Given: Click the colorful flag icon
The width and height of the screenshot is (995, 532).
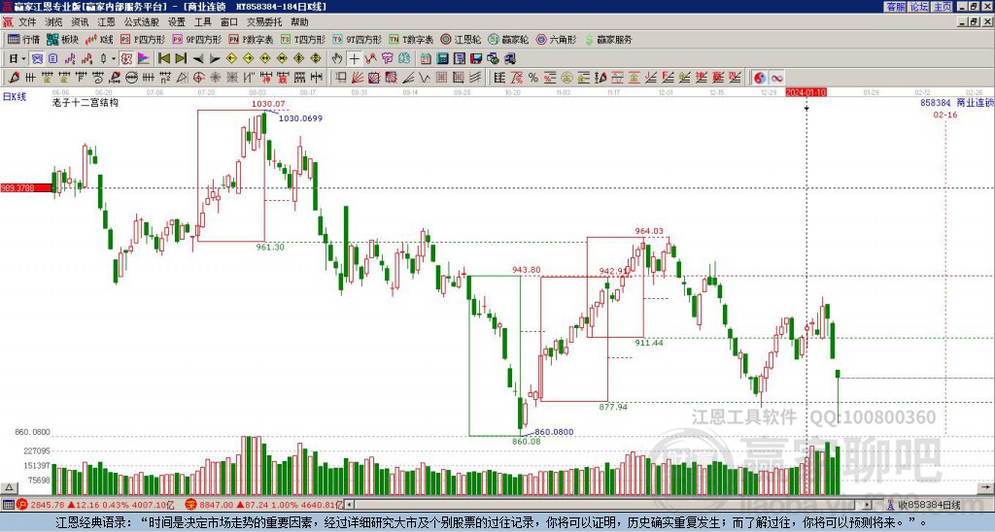Looking at the screenshot, I should [144, 58].
